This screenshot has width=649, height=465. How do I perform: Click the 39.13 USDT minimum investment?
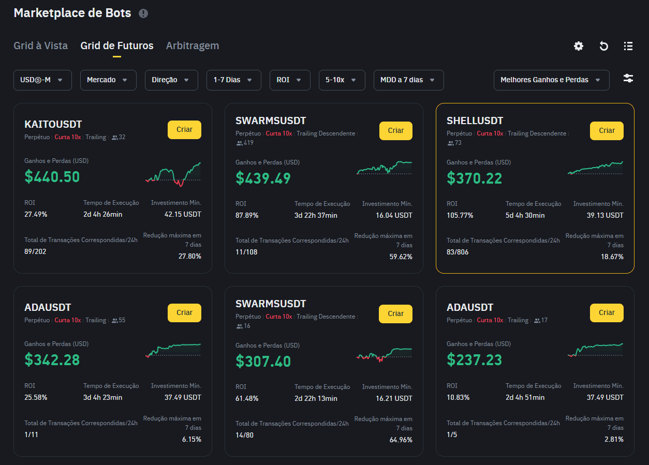[x=606, y=216]
